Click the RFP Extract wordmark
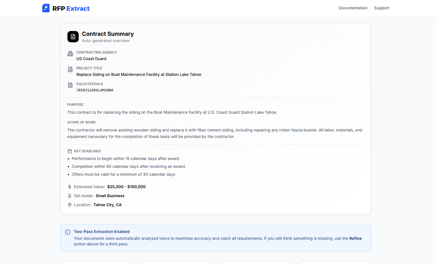The image size is (436, 264). (x=71, y=8)
